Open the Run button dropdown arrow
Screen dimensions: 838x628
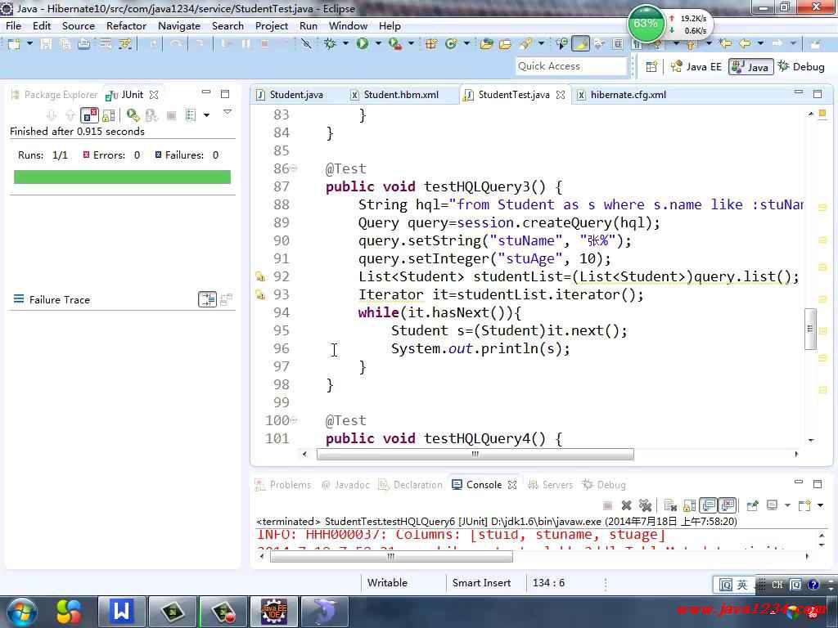(378, 44)
